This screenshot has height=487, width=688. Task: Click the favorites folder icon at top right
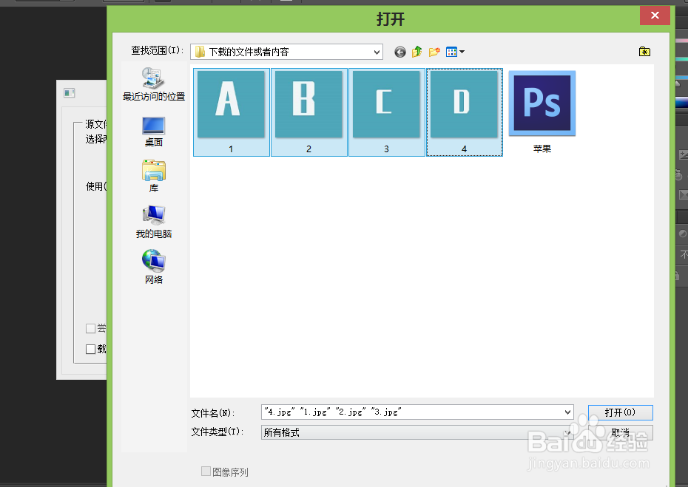[644, 52]
